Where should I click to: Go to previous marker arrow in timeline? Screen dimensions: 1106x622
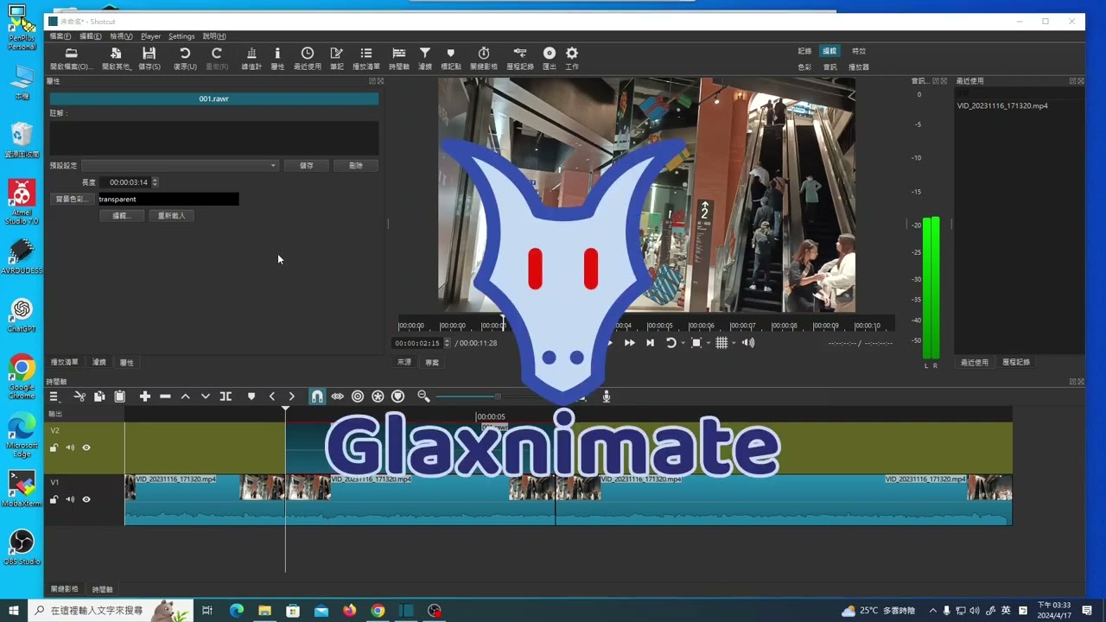271,397
